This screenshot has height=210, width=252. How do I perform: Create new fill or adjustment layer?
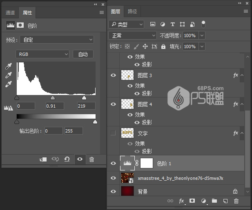[203, 201]
